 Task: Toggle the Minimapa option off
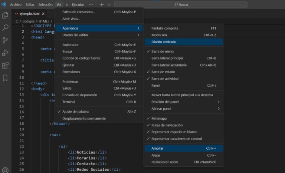pos(159,119)
